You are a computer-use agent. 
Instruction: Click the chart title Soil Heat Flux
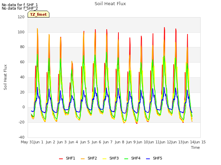click(x=110, y=4)
